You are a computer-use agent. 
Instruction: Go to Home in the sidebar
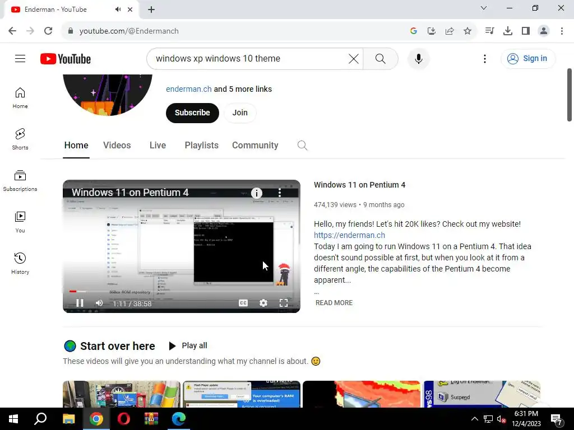(20, 98)
